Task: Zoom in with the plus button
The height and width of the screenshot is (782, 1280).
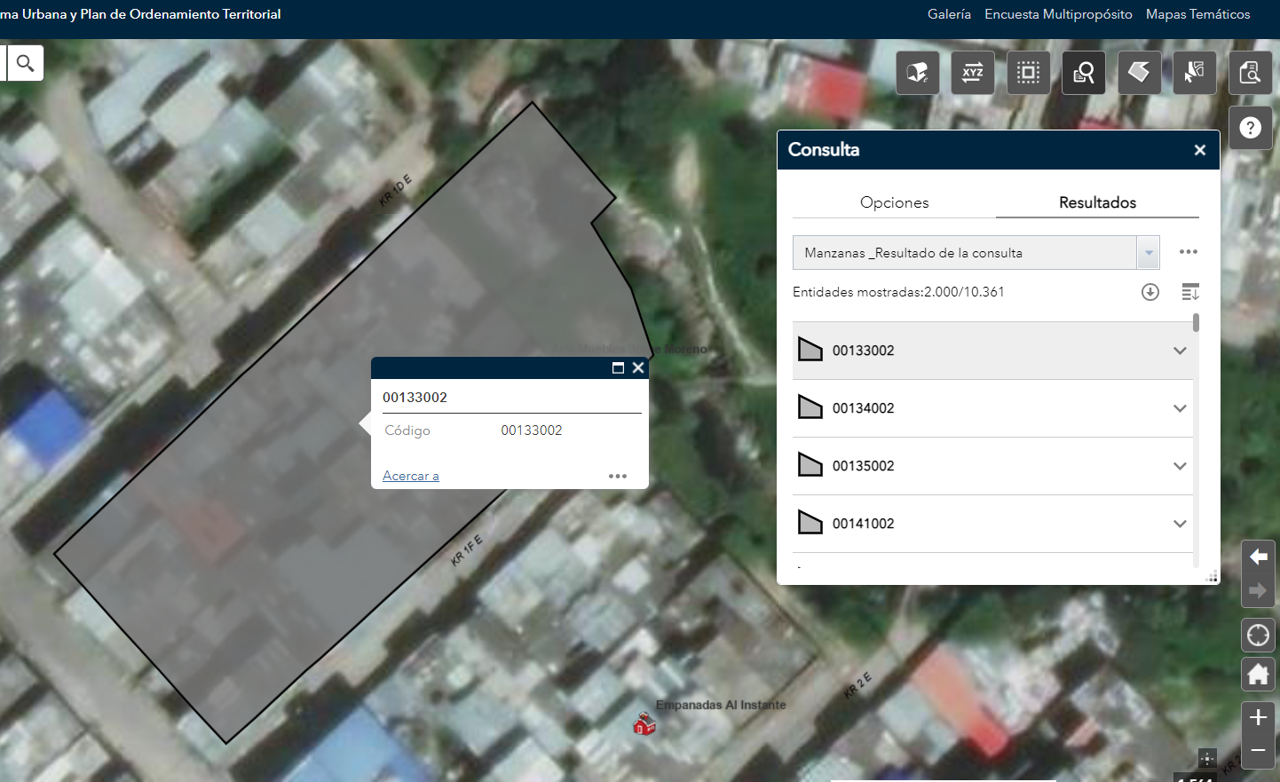Action: click(x=1258, y=717)
